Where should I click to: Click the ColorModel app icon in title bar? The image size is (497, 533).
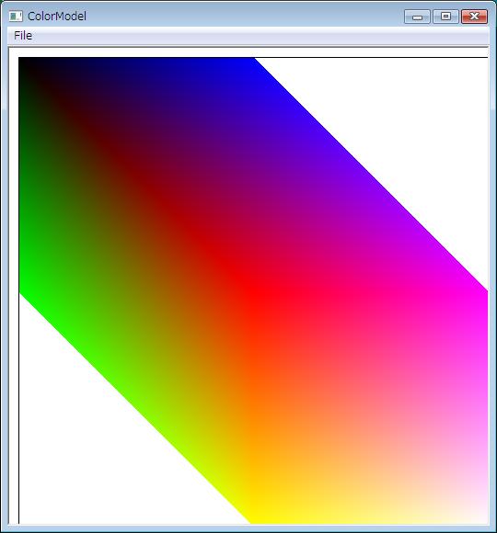tap(16, 16)
